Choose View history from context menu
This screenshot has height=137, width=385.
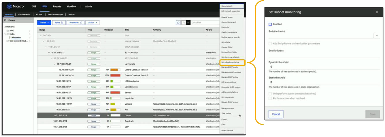(232, 113)
